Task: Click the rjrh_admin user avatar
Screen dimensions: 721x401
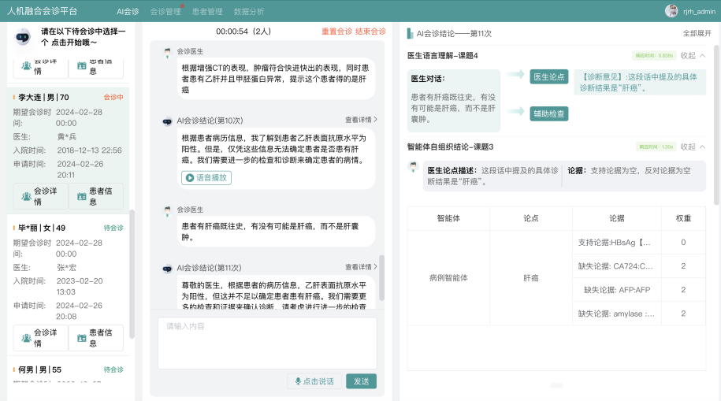Action: [671, 11]
